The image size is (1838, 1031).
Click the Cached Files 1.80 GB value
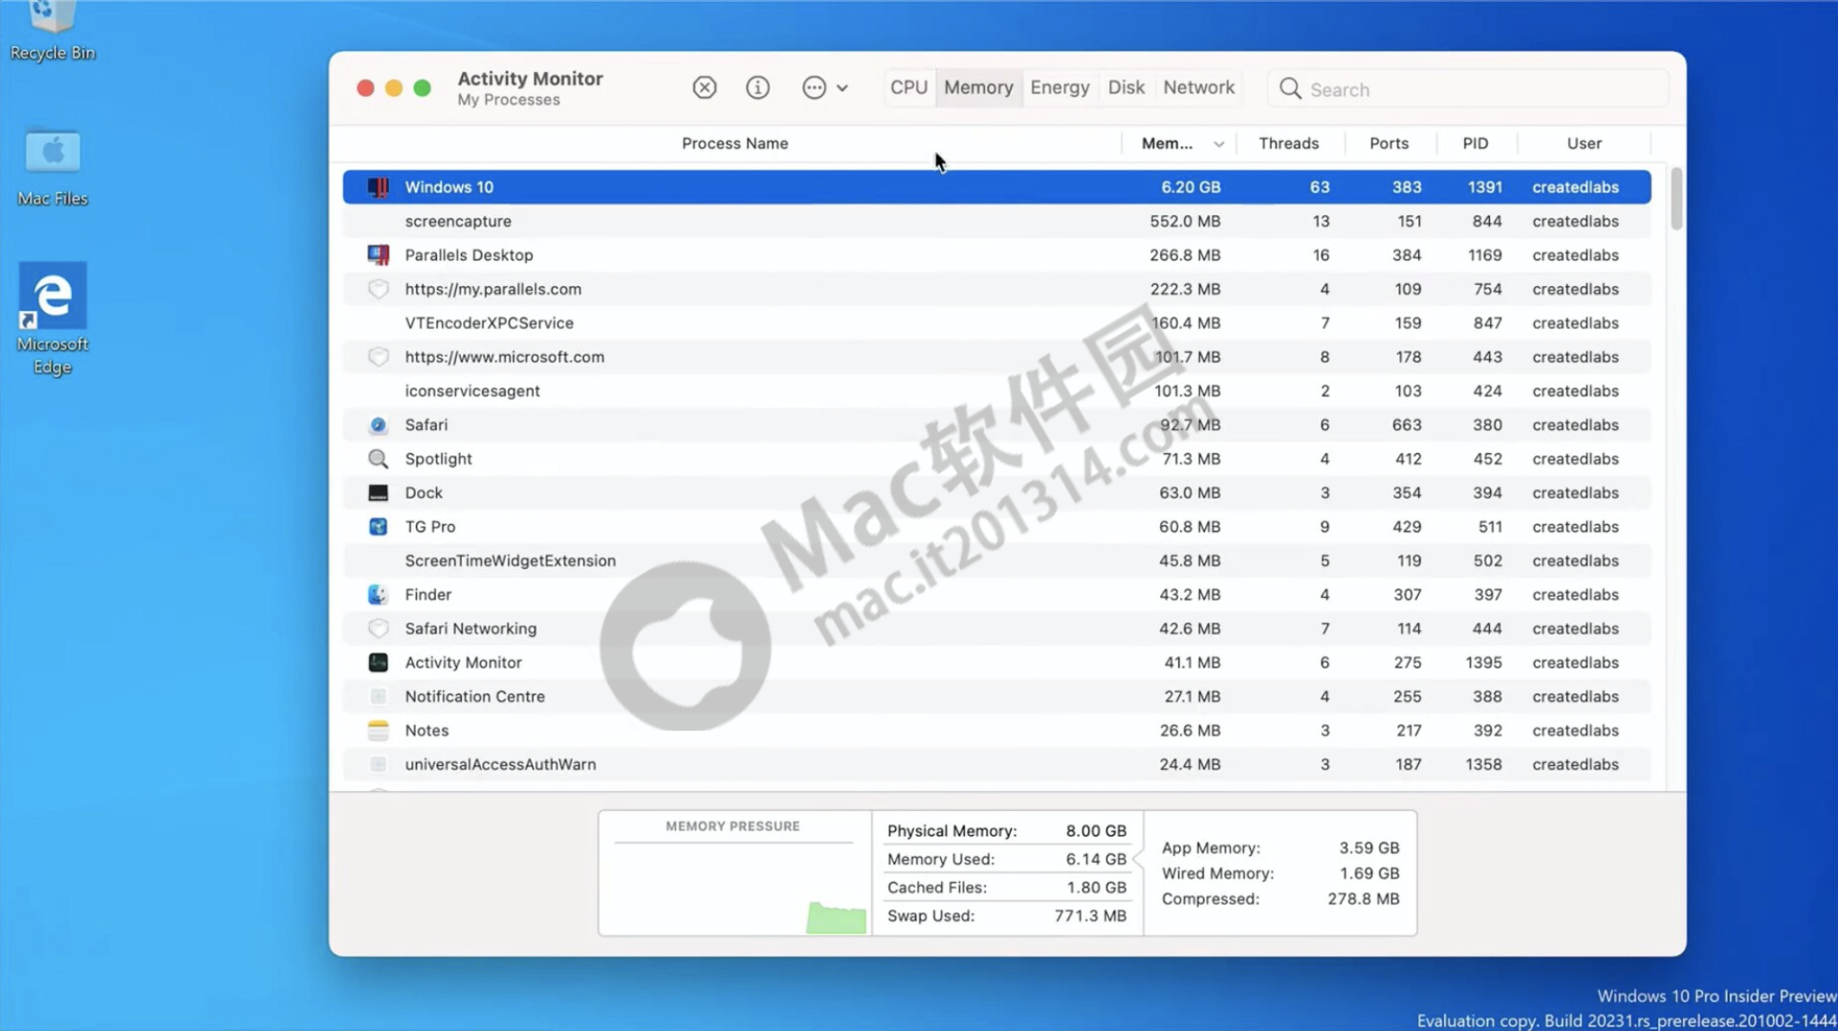click(1096, 888)
